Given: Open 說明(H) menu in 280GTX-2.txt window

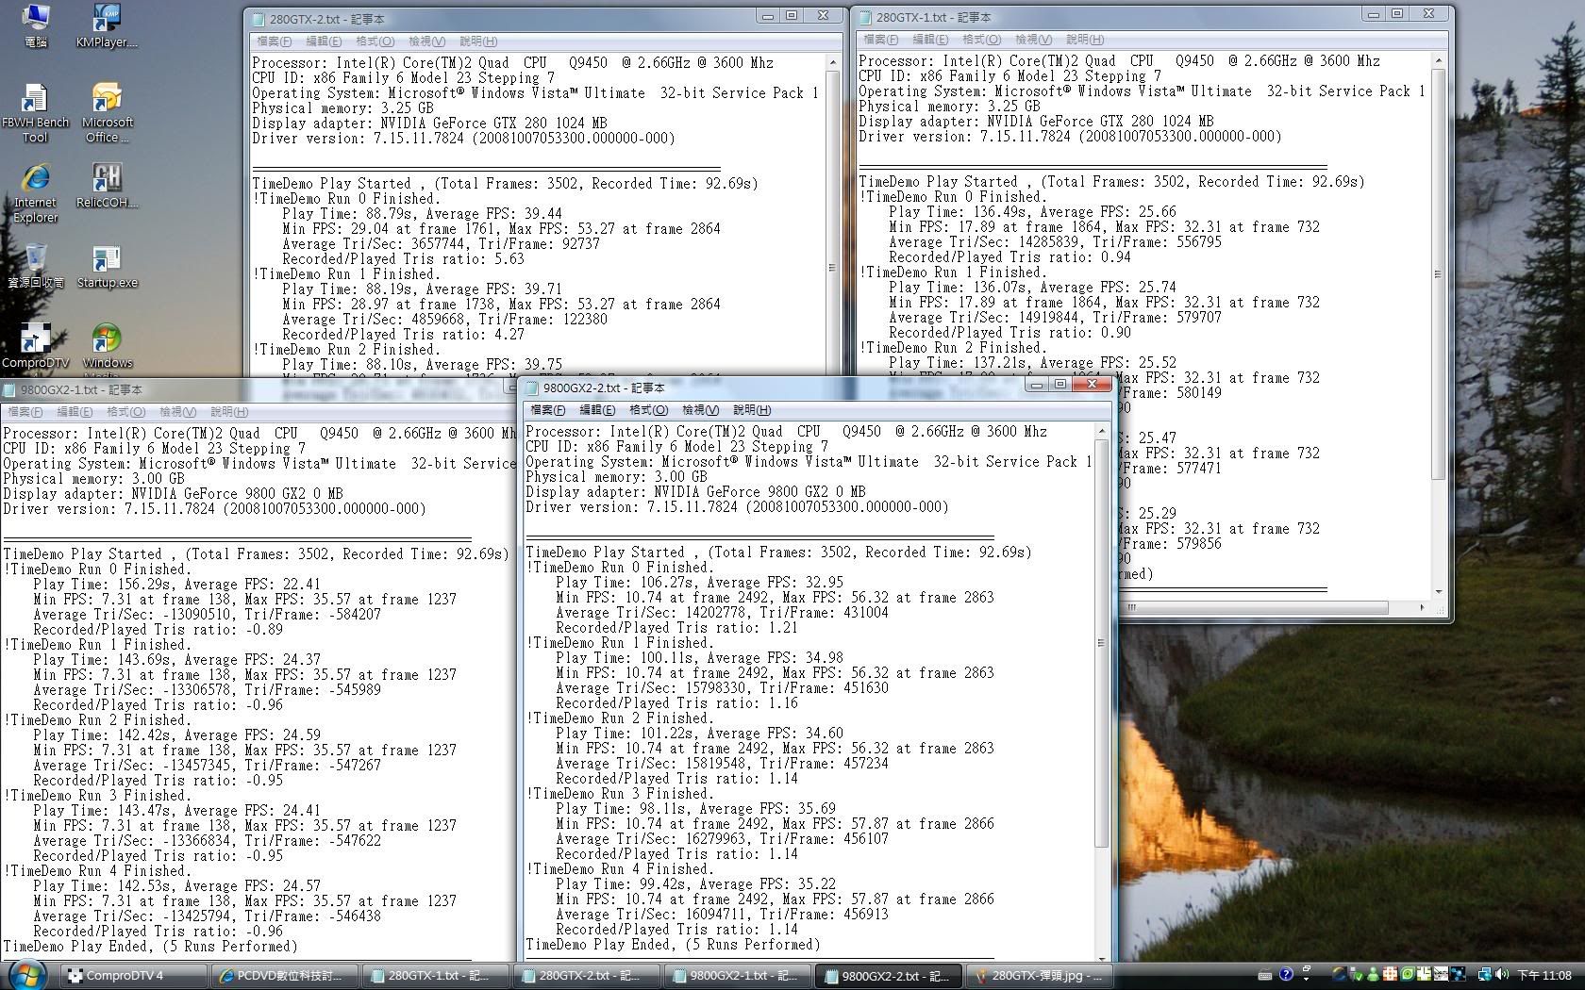Looking at the screenshot, I should point(478,41).
